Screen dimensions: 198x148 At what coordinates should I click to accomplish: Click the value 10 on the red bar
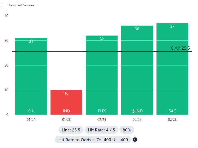[66, 93]
